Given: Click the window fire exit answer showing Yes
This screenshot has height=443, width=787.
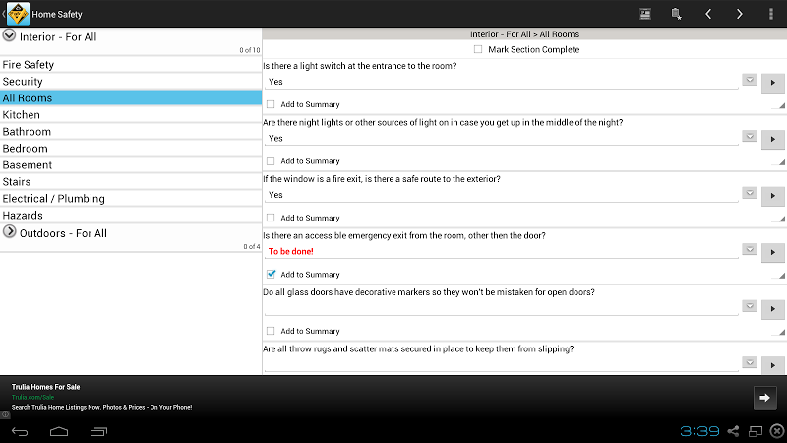Looking at the screenshot, I should 501,195.
